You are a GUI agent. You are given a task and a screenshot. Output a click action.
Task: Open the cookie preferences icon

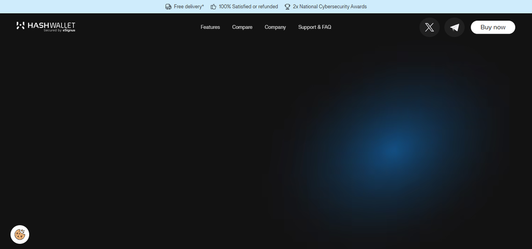click(20, 235)
